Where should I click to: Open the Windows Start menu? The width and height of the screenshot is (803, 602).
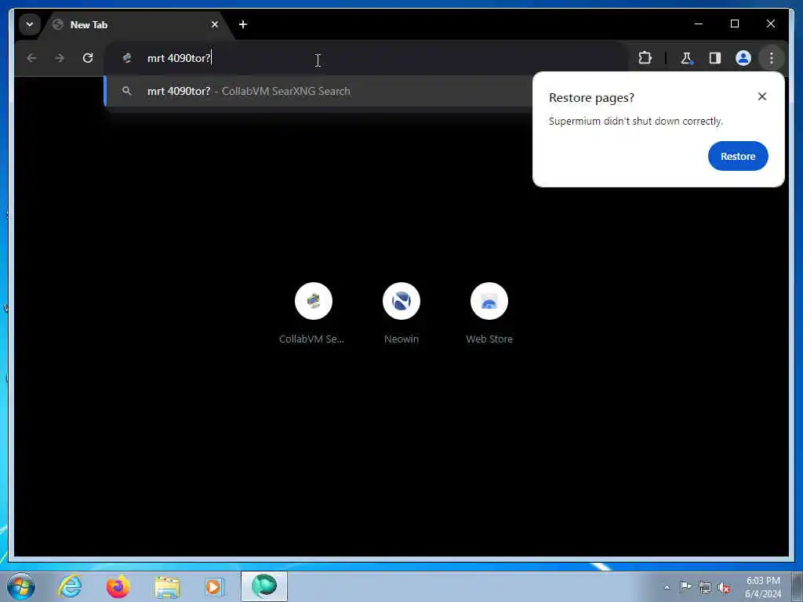coord(21,586)
